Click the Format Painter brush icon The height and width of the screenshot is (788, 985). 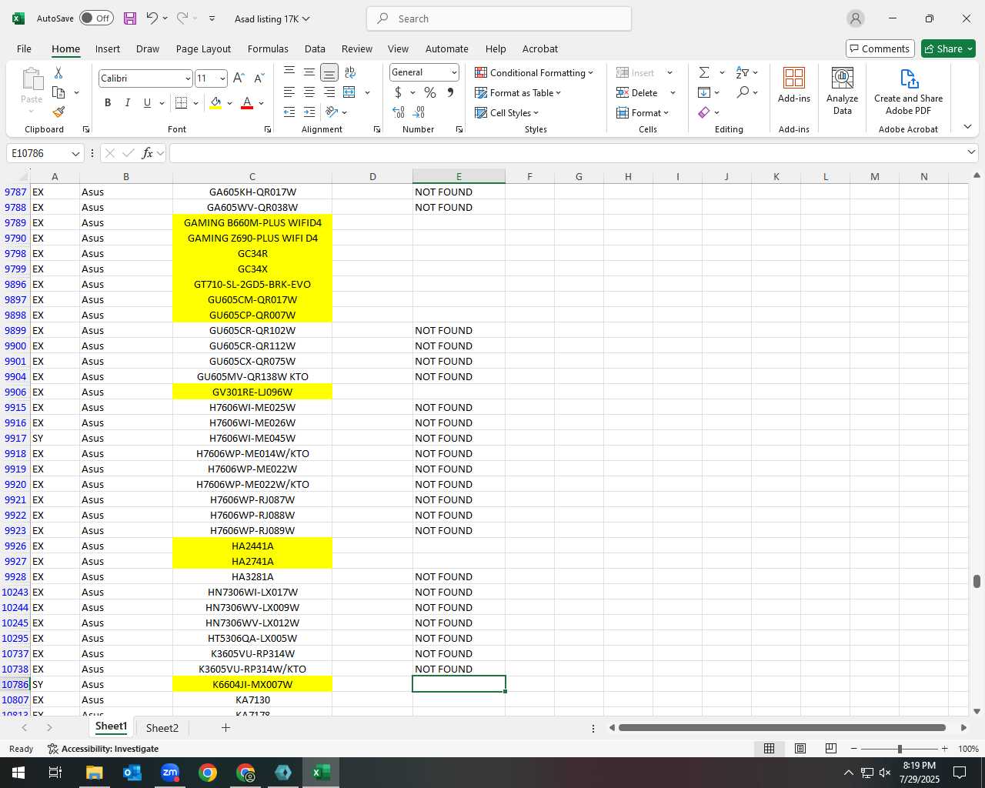click(58, 112)
